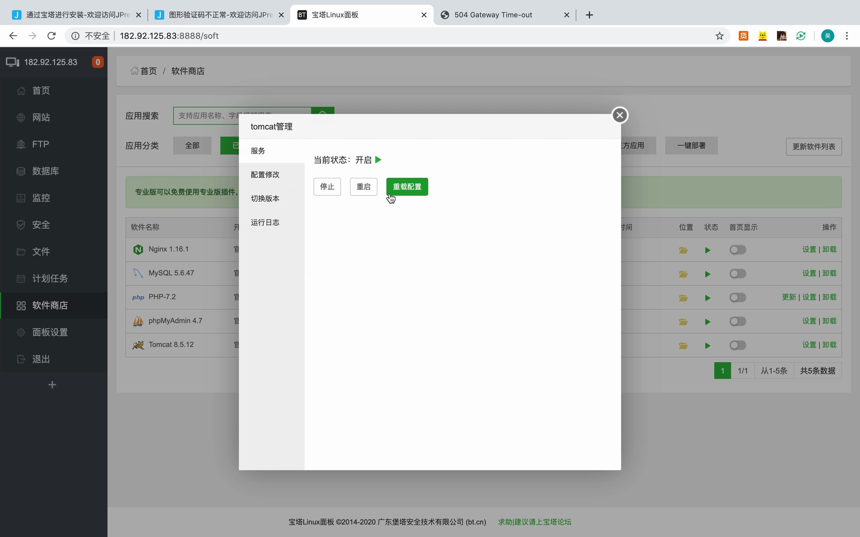
Task: Select 软件商店 in the sidebar
Action: (54, 305)
